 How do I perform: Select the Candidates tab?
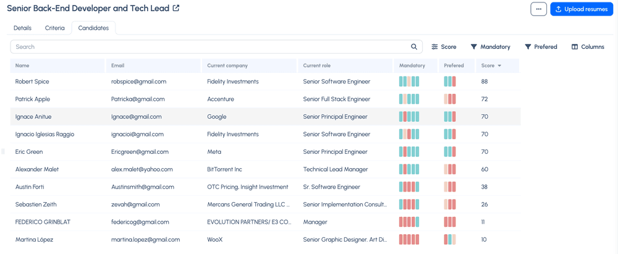tap(93, 28)
